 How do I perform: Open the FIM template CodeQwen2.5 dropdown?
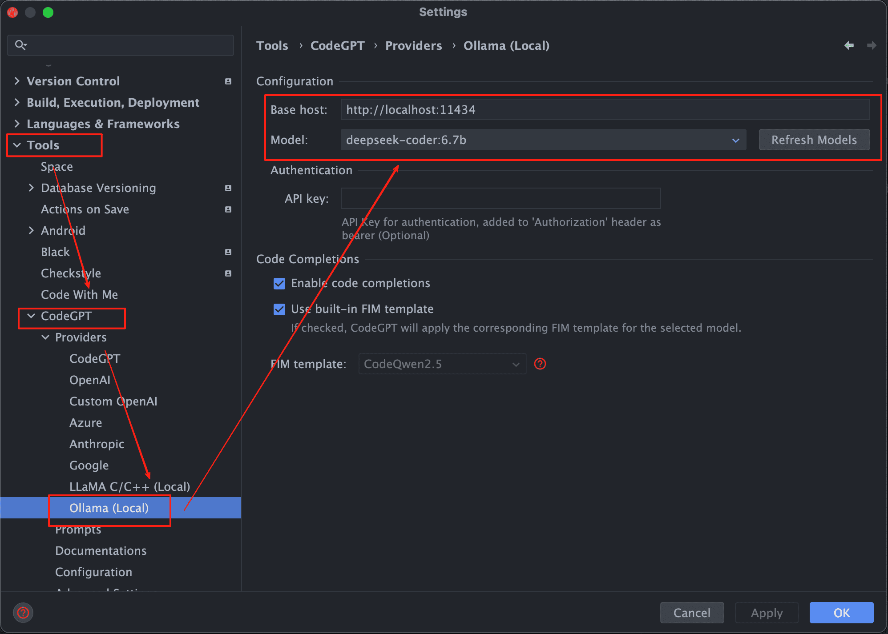tap(442, 364)
